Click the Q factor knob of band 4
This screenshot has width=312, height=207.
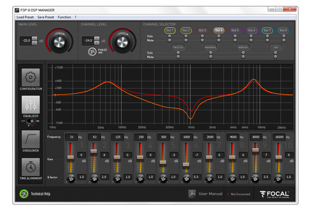140,178
